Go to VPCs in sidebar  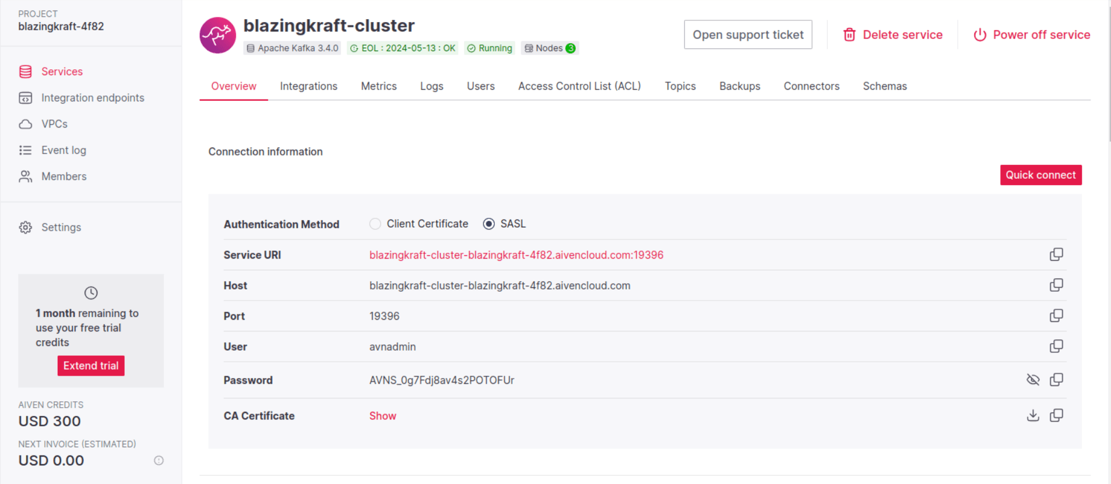[x=43, y=123]
